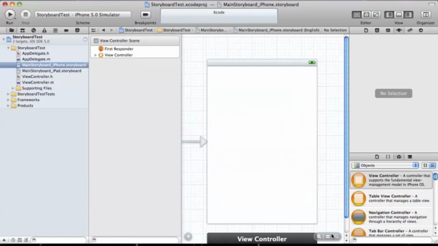Select the Standard editor mode

tap(357, 14)
